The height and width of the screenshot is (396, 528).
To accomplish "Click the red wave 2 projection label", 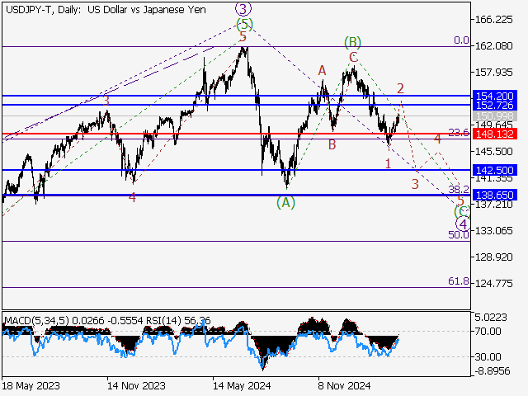I will coord(400,88).
